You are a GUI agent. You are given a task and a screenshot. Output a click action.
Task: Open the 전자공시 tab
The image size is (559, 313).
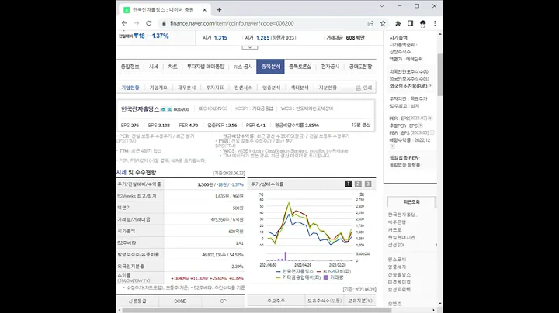(x=330, y=67)
